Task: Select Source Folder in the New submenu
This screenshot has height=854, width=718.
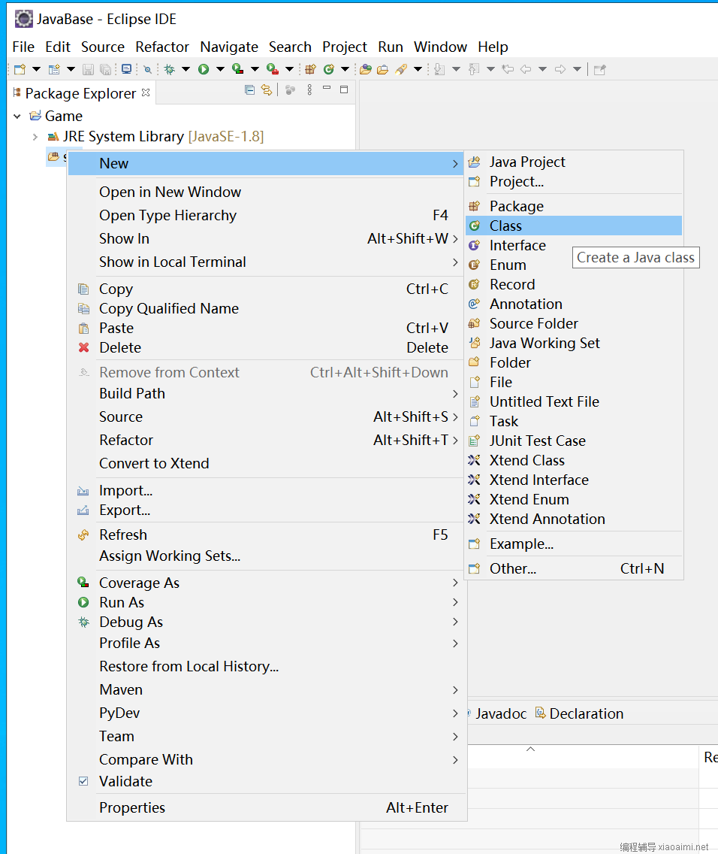Action: [574, 323]
